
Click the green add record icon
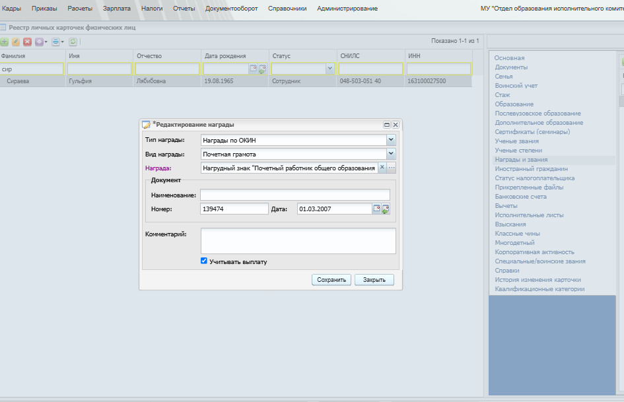point(5,42)
